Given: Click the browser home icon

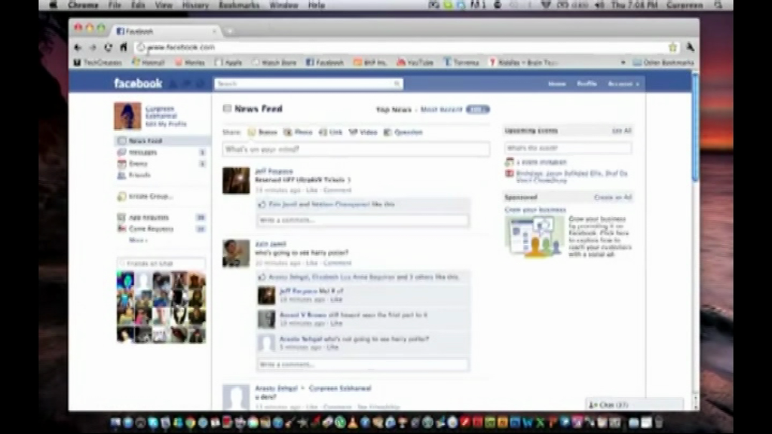Looking at the screenshot, I should coord(123,47).
